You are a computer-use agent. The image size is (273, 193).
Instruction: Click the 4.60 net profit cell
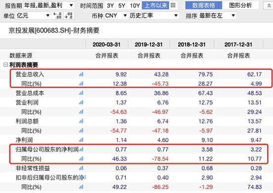tap(163, 140)
